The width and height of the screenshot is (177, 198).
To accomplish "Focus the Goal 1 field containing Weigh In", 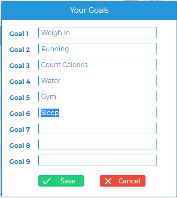I will click(x=98, y=33).
